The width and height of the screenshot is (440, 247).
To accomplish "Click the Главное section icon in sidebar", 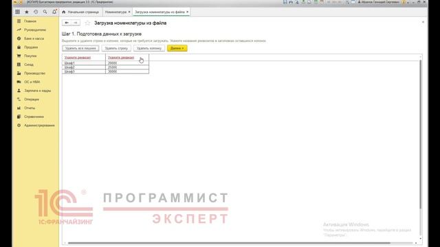I will 19,21.
